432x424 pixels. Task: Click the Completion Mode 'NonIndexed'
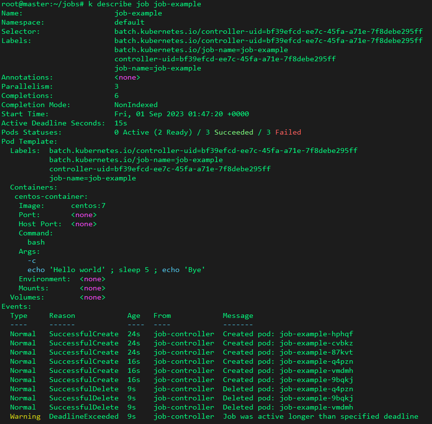(x=136, y=105)
